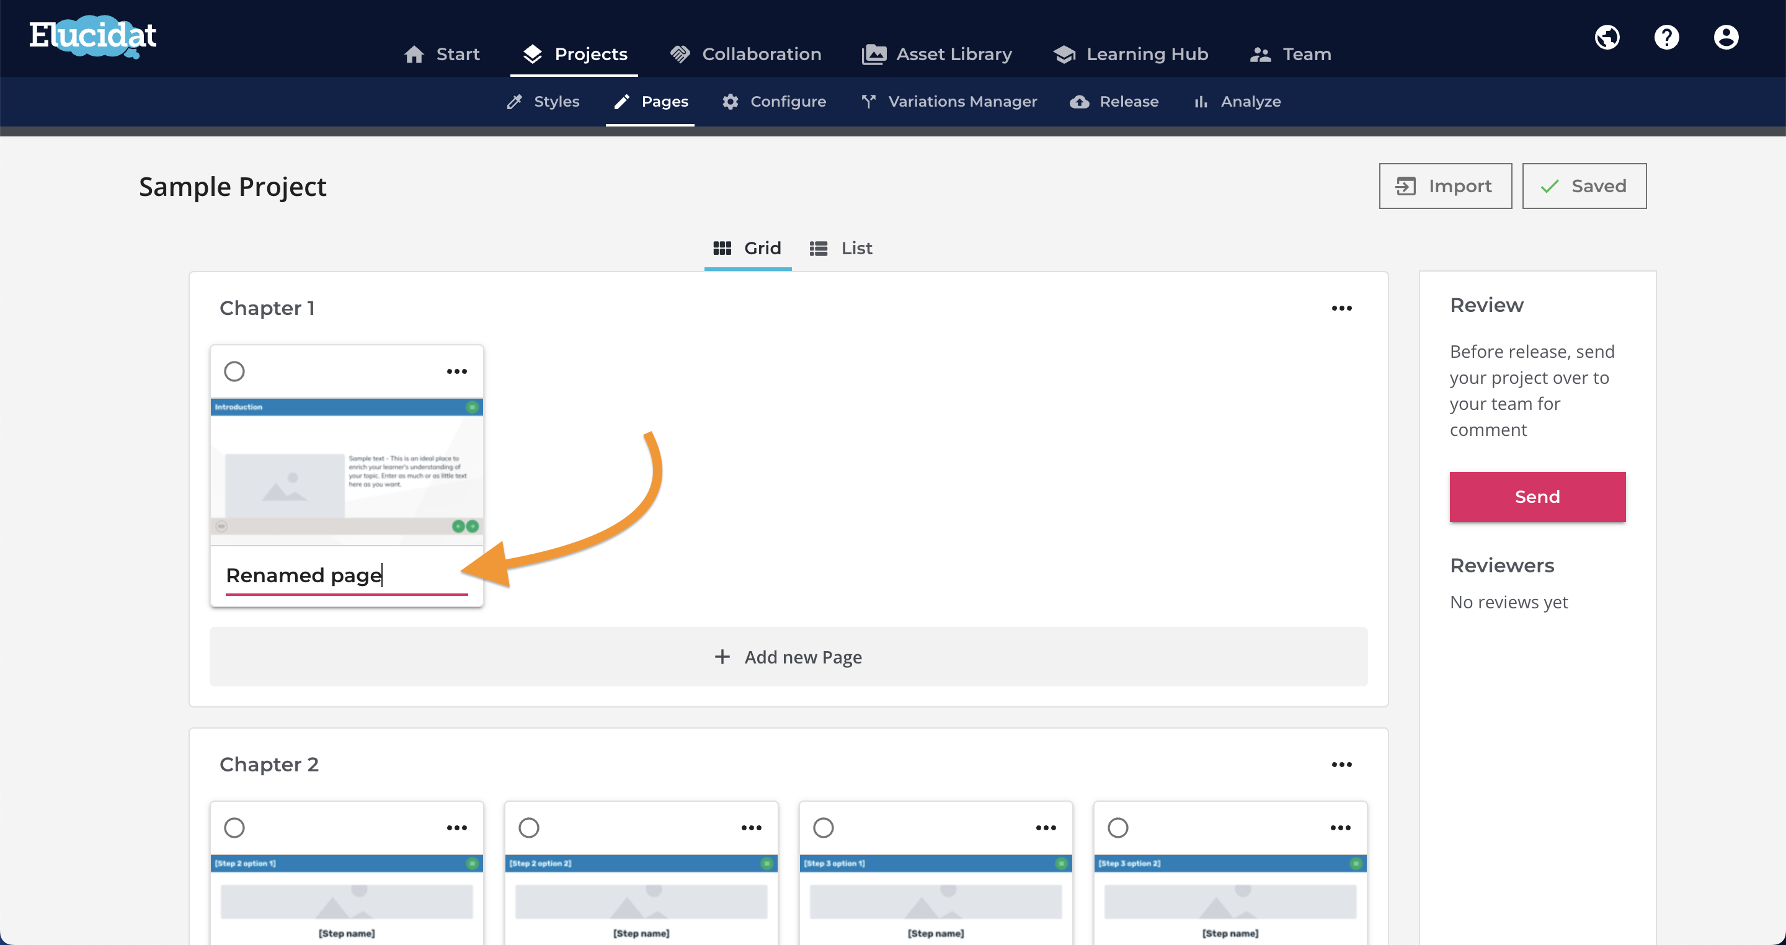Switch to Grid view
Viewport: 1786px width, 945px height.
pyautogui.click(x=747, y=248)
